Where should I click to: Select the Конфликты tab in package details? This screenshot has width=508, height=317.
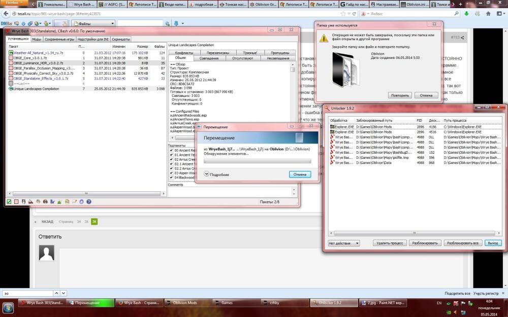click(x=184, y=53)
